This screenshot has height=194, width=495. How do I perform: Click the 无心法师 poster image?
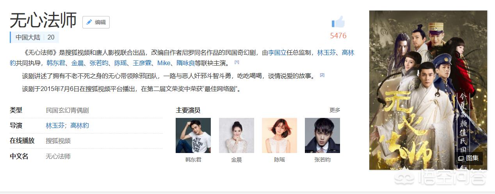428,90
